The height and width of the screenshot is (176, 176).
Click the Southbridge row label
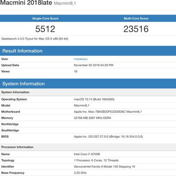10,130
